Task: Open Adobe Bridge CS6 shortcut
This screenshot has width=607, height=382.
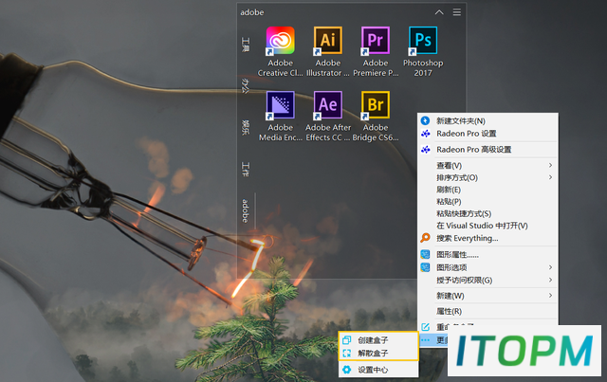Action: [x=376, y=116]
